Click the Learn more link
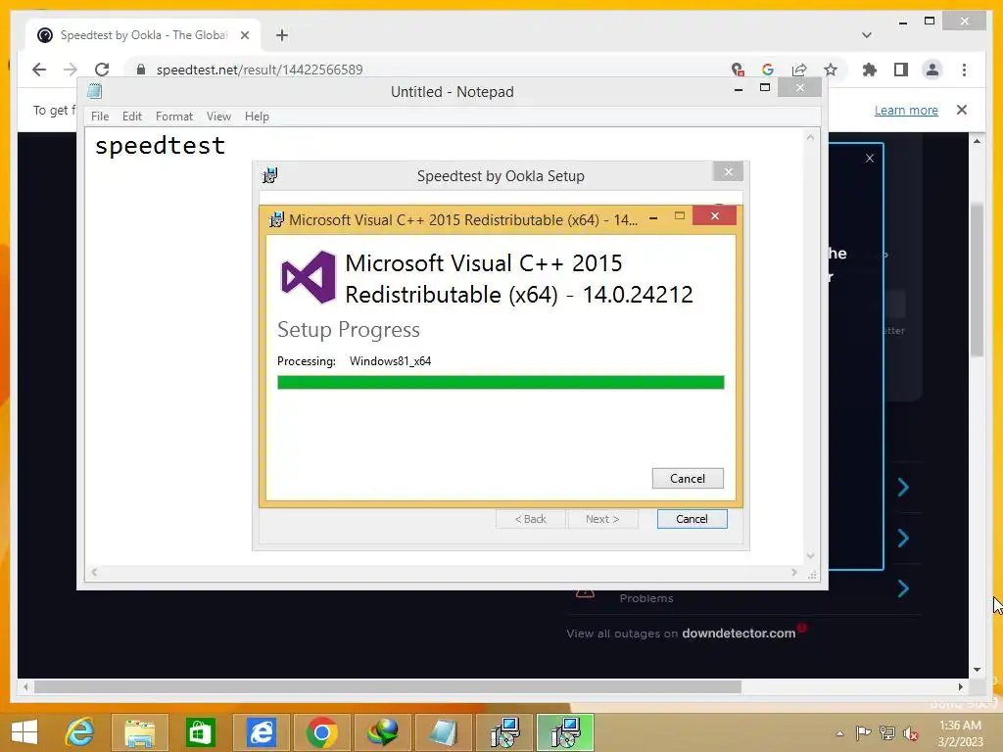1003x752 pixels. point(906,110)
